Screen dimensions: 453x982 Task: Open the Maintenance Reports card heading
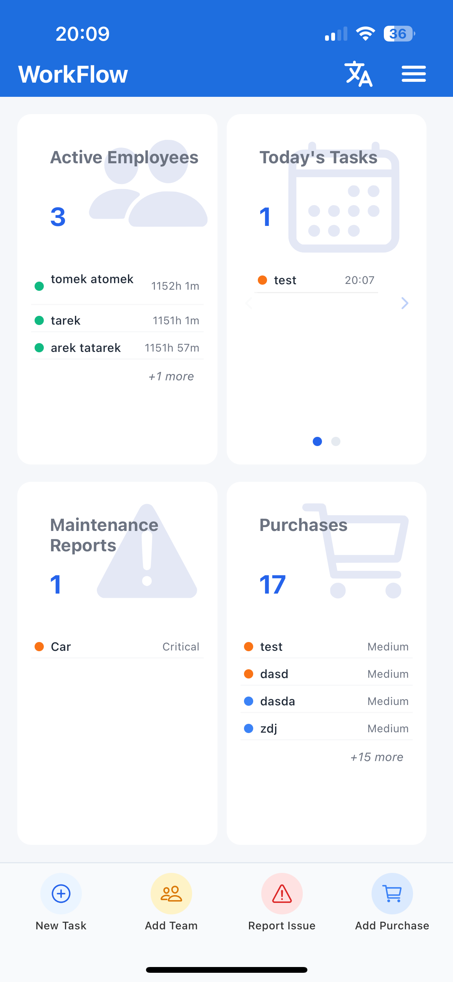tap(104, 535)
